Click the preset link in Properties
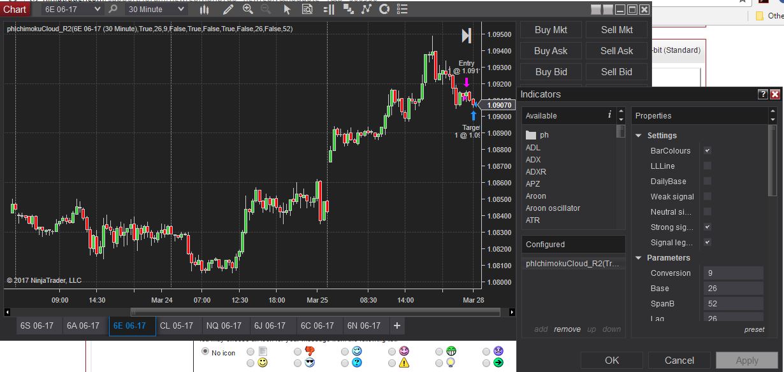 (x=754, y=329)
